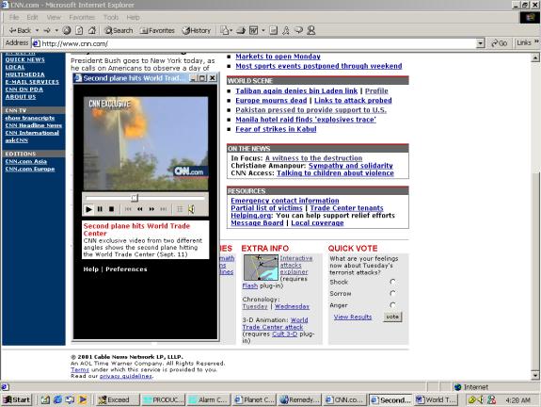The height and width of the screenshot is (407, 541).
Task: Click the video frame showing the burning tower
Action: 146,143
